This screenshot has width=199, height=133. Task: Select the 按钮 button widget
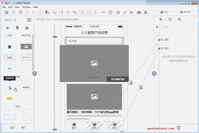click(10, 58)
